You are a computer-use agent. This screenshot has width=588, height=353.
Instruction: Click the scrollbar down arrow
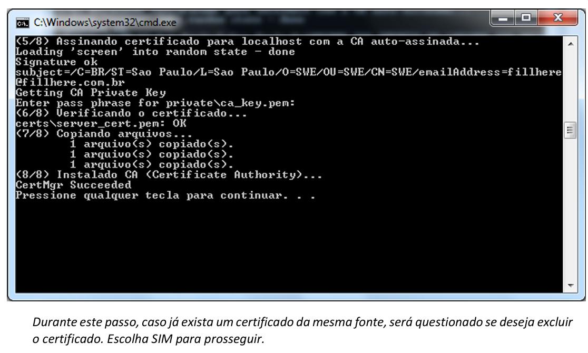coord(570,286)
